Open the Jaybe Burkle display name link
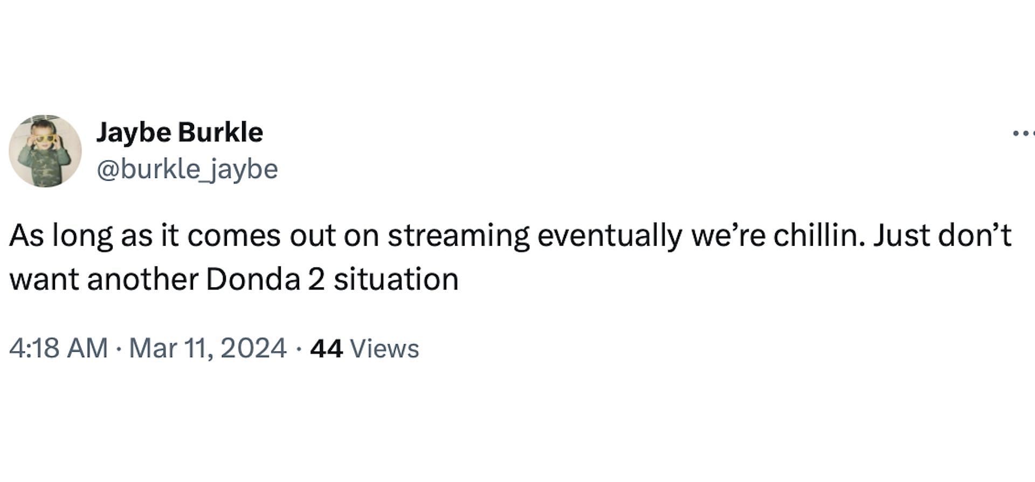 [180, 132]
